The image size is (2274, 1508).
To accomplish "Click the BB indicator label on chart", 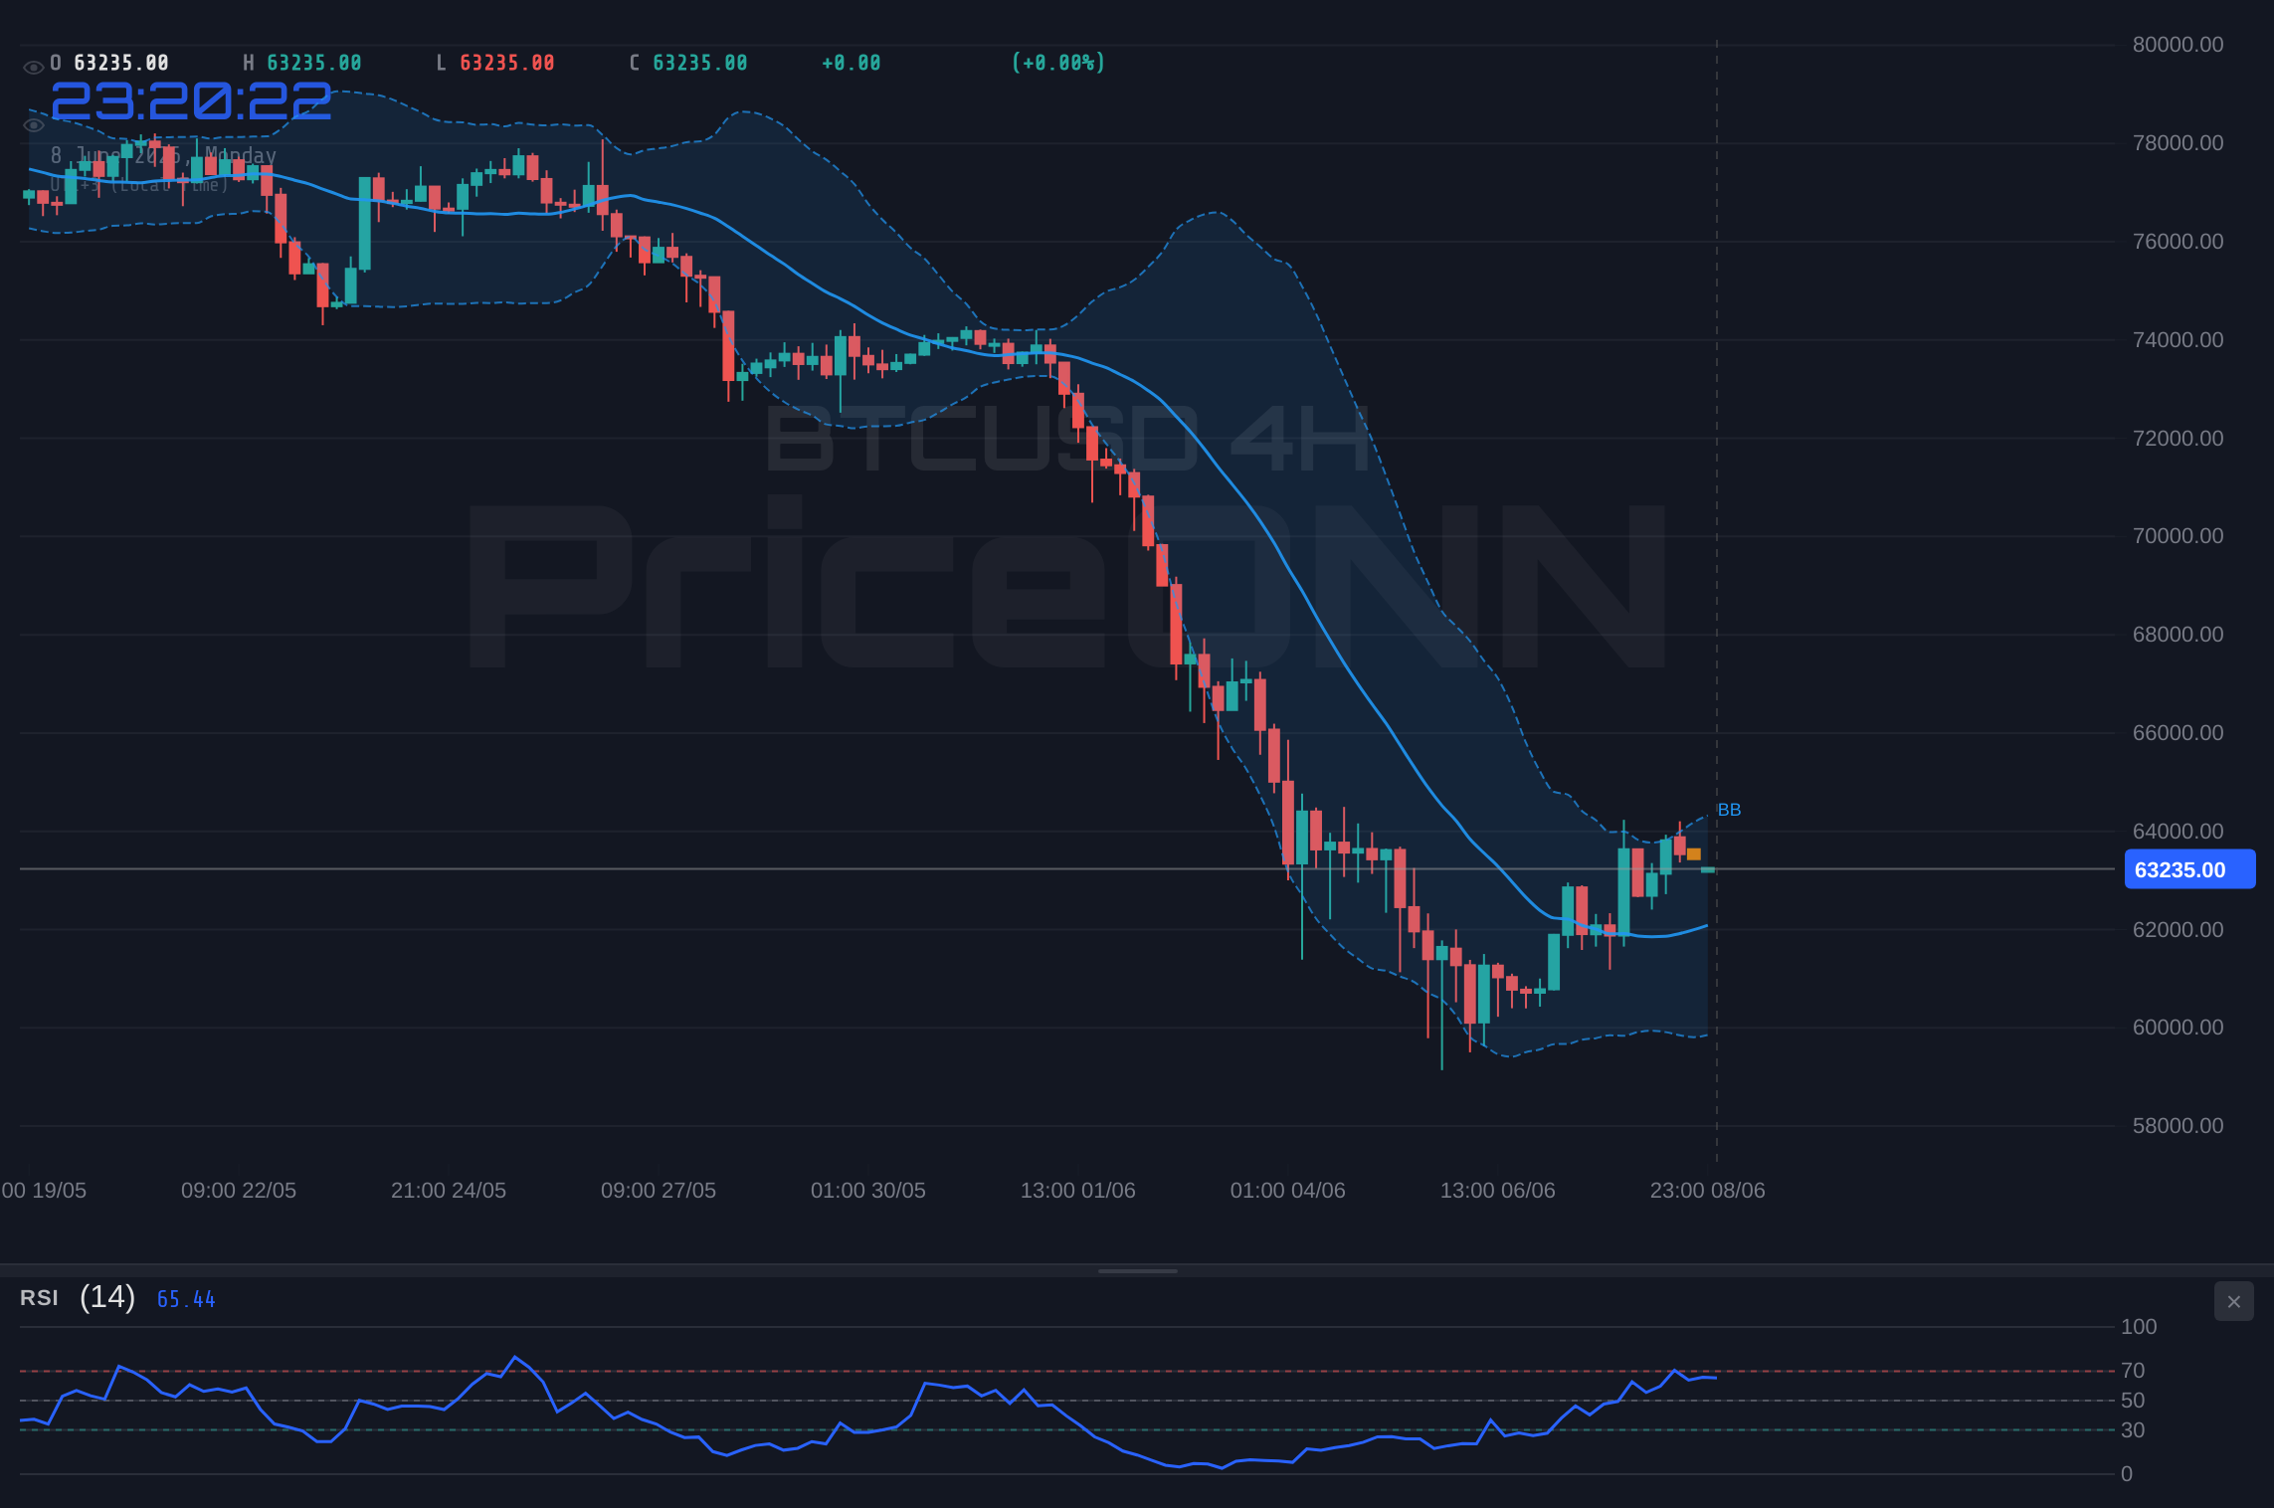I will pos(1729,810).
